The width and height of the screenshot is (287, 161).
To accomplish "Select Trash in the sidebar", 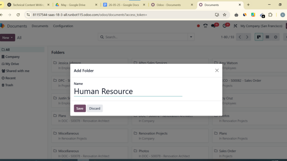I will pos(22,85).
